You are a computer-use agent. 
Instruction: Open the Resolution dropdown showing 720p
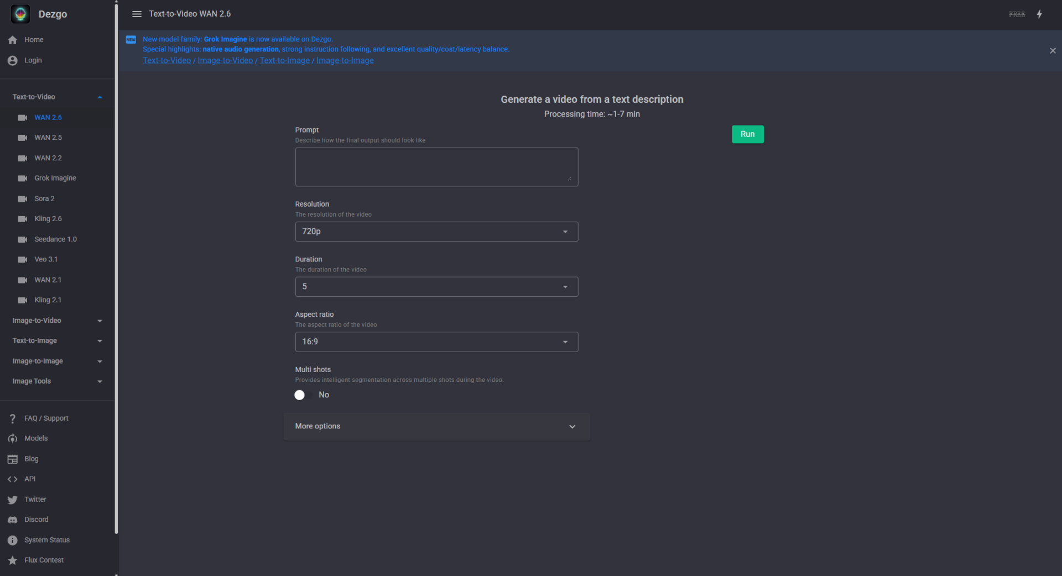436,232
